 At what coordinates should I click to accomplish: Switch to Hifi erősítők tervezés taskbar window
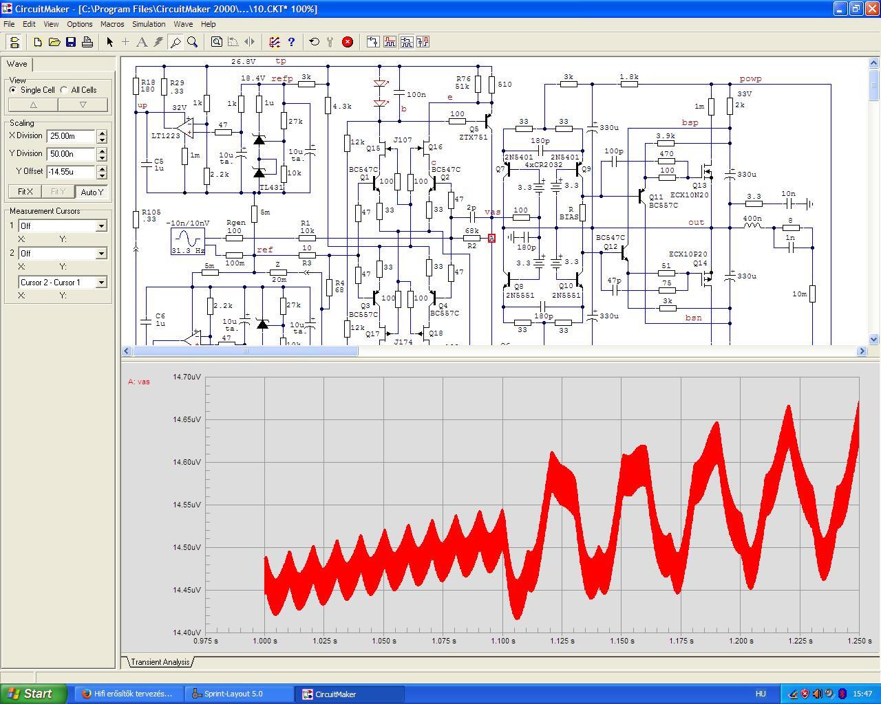[x=130, y=694]
